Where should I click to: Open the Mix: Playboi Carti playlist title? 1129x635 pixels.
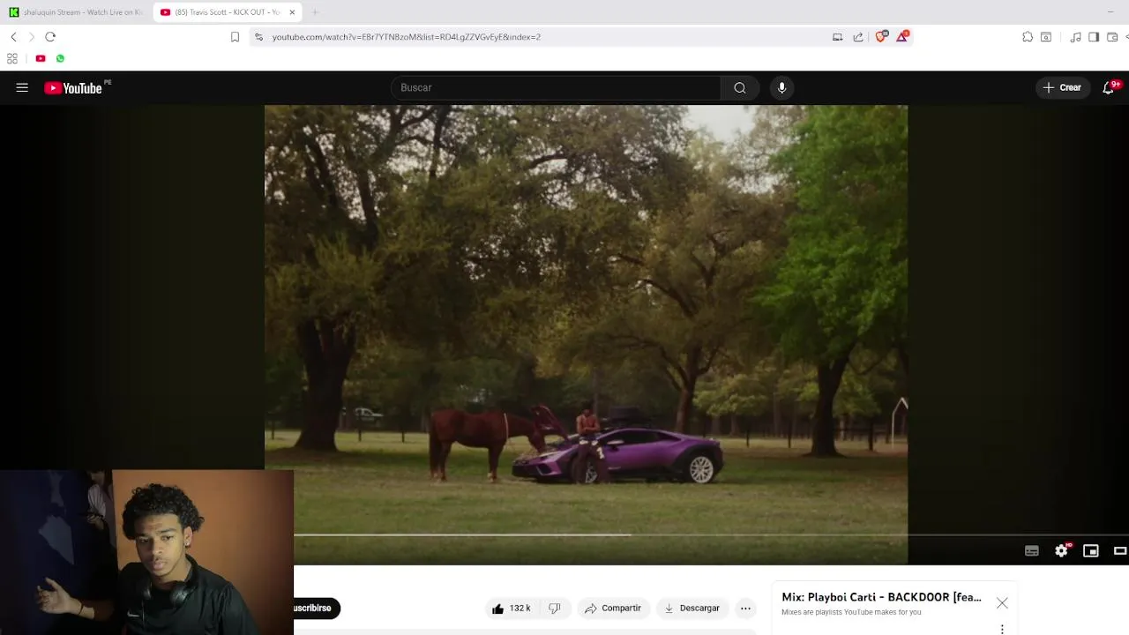pos(881,597)
